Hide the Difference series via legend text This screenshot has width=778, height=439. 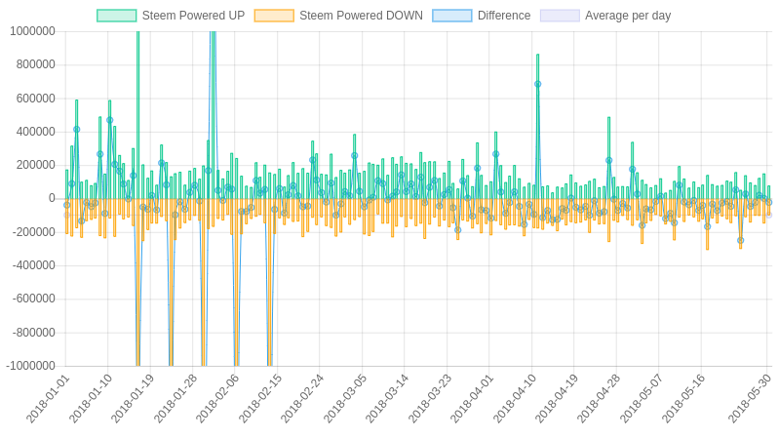pyautogui.click(x=504, y=16)
